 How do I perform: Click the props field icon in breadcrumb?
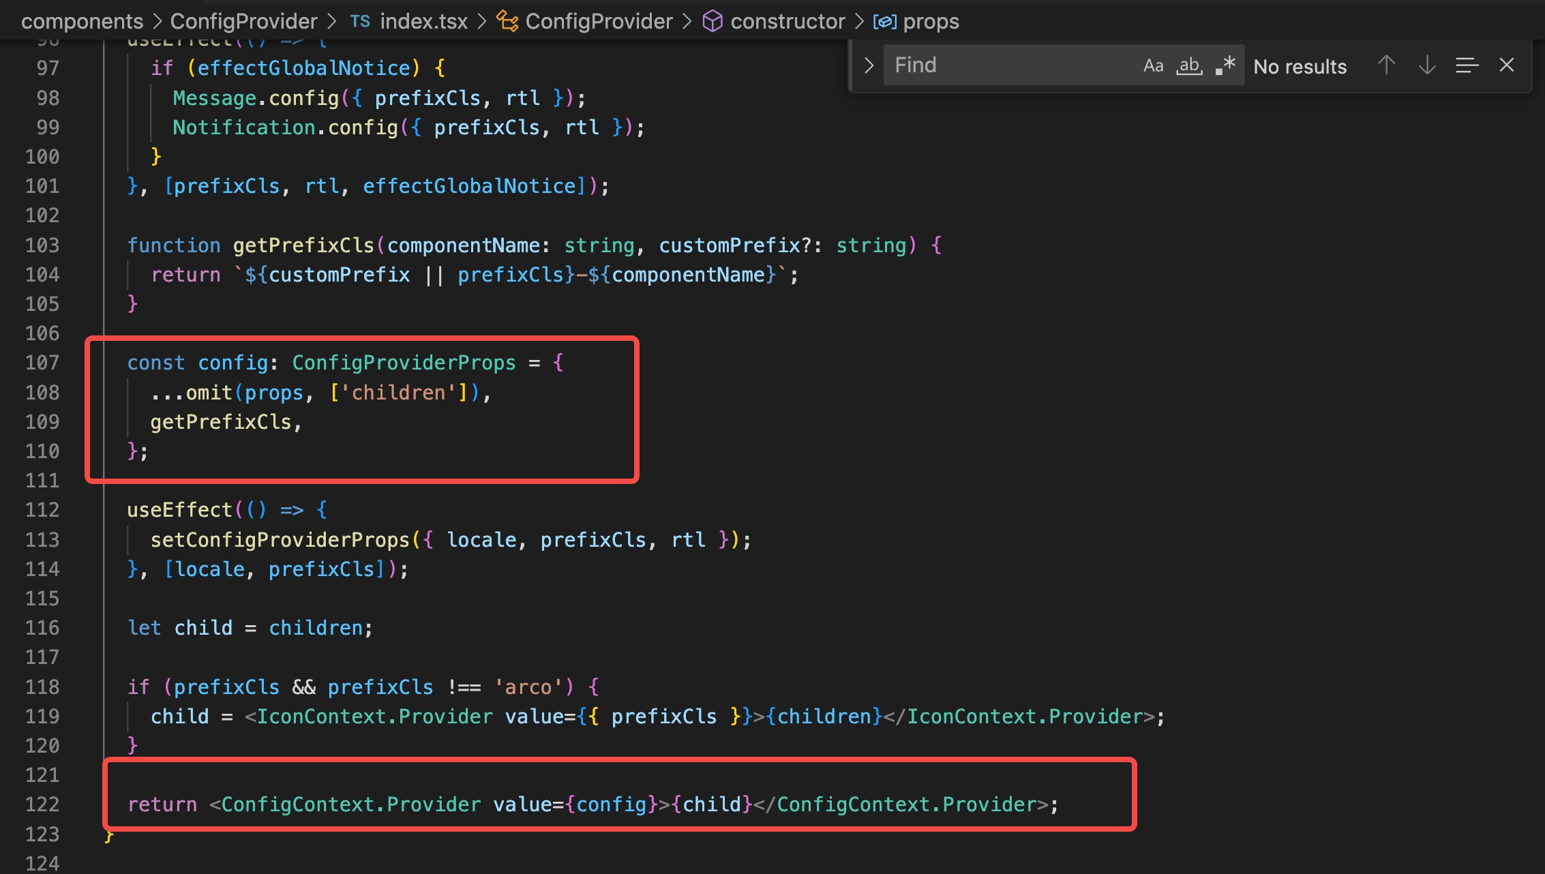[884, 21]
